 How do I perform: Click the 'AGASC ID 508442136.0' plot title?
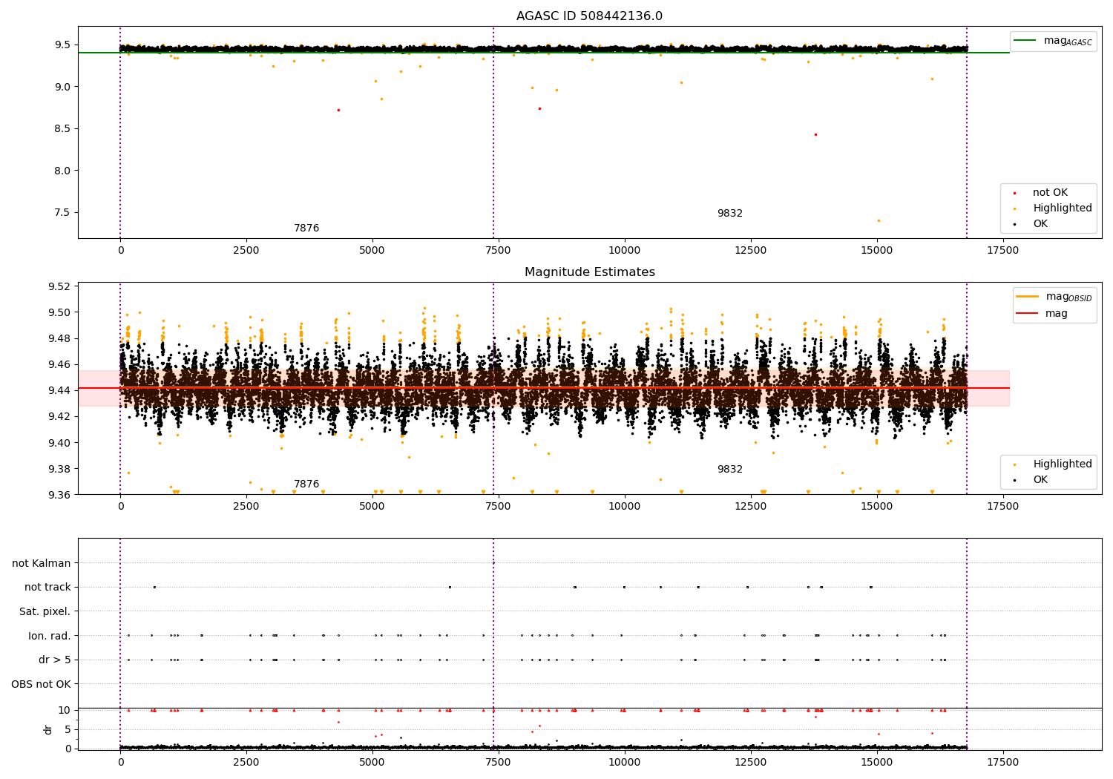point(589,16)
